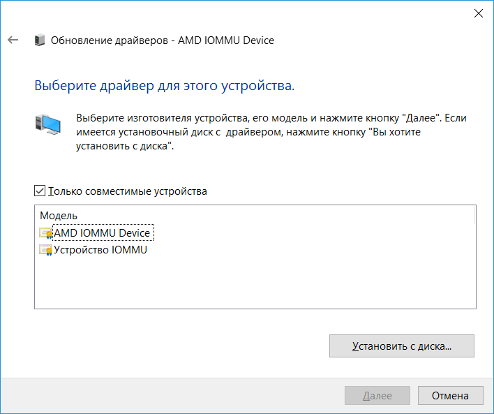
Task: Click the computer monitor icon beside the instructions
Action: [x=47, y=124]
